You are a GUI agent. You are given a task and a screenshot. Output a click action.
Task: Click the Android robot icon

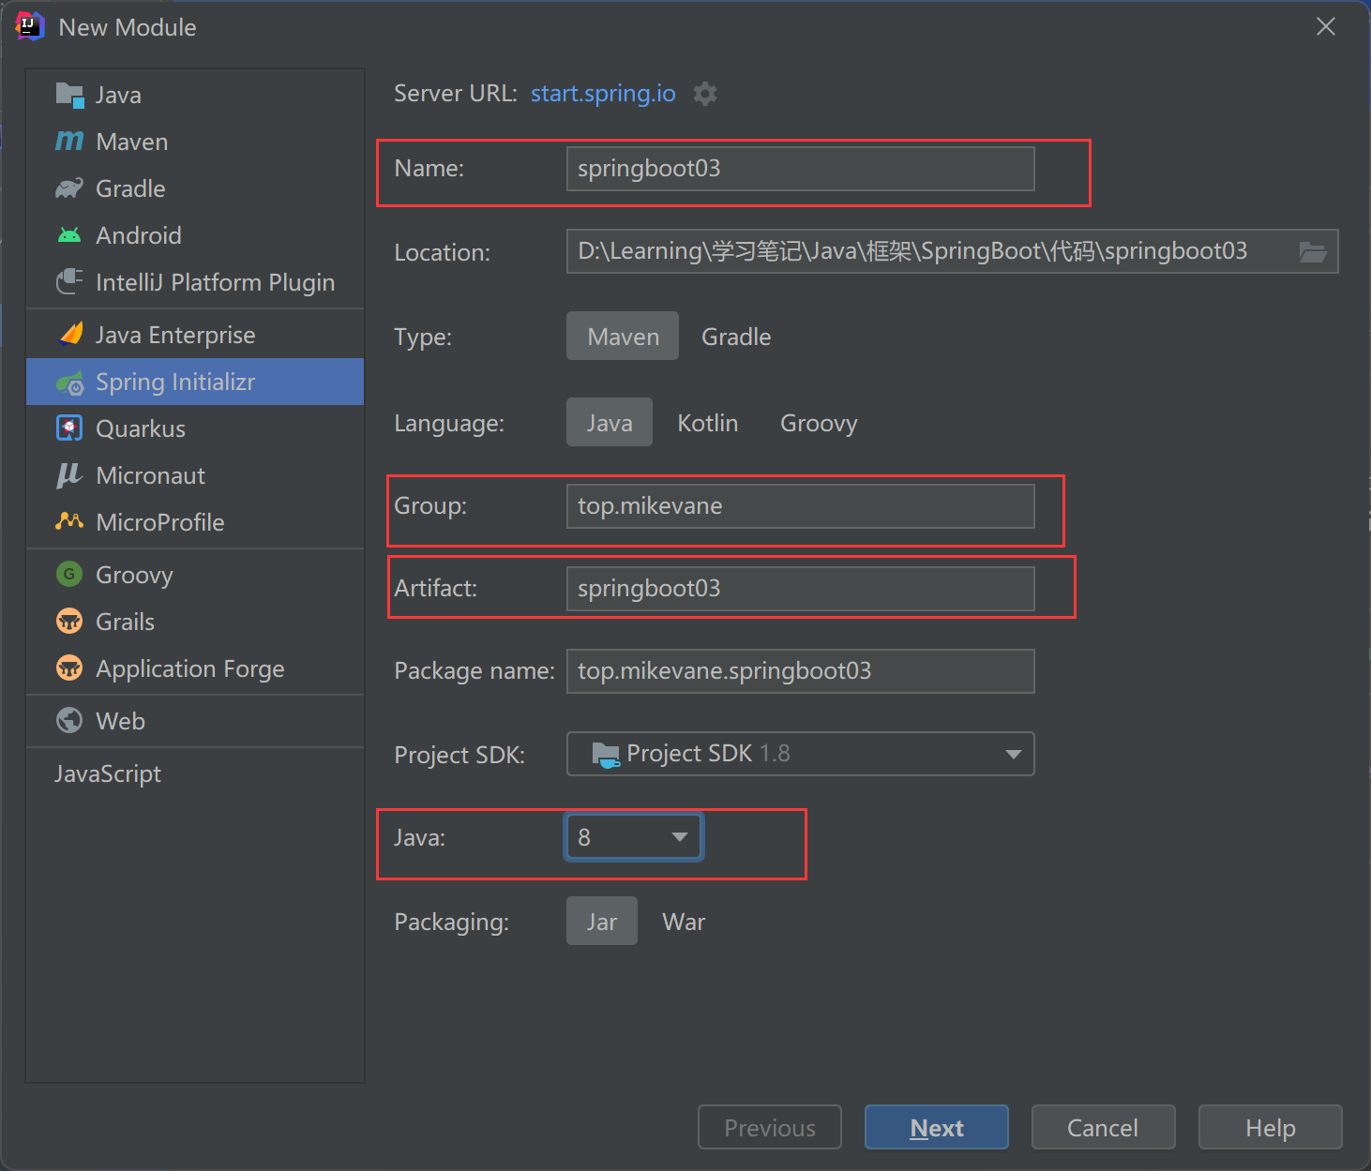pos(69,235)
